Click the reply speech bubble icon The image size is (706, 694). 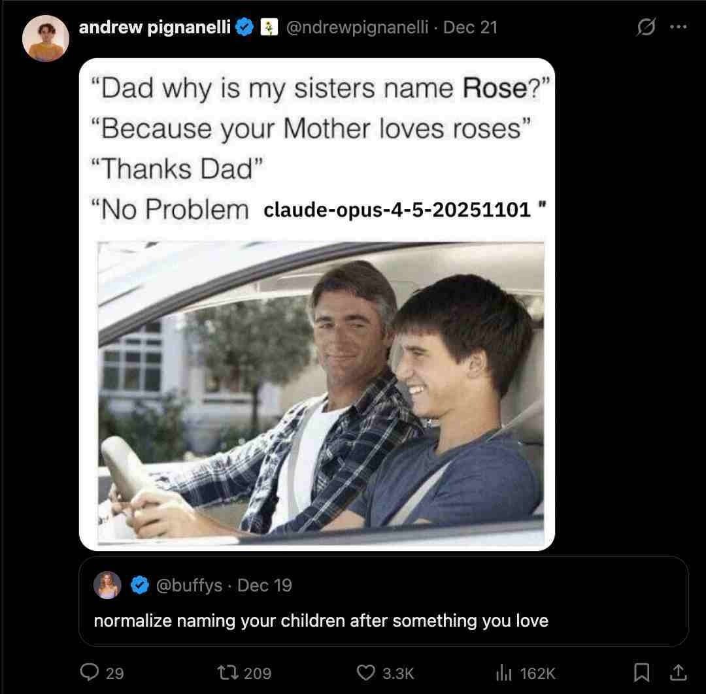[x=88, y=672]
